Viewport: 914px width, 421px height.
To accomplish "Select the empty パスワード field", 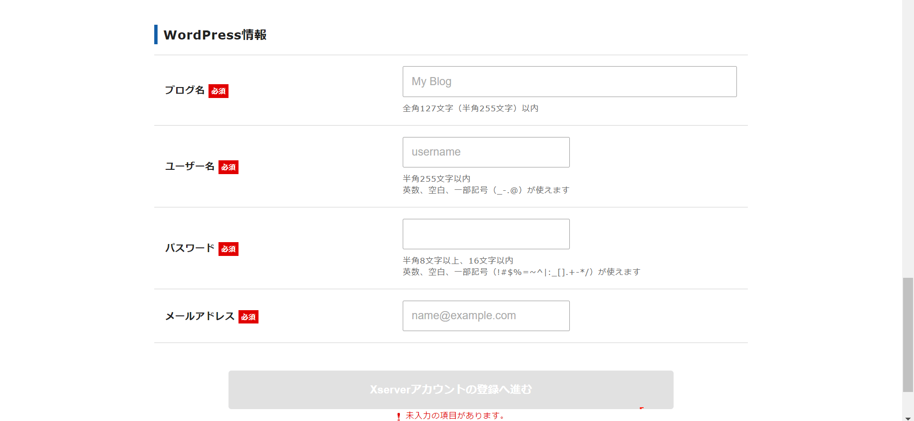I will [486, 234].
